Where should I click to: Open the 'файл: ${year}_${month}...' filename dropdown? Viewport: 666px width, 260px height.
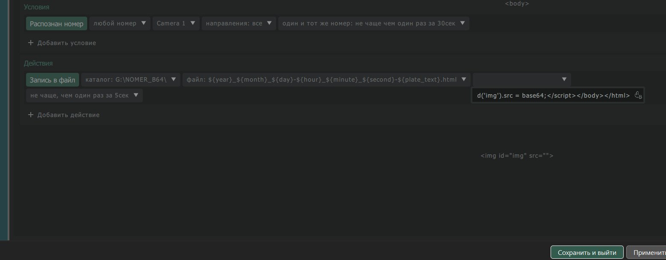(327, 80)
